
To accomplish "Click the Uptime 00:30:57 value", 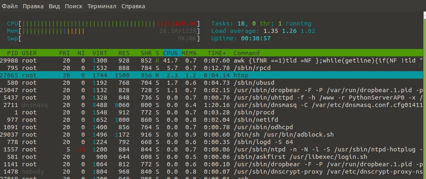I will [x=256, y=38].
